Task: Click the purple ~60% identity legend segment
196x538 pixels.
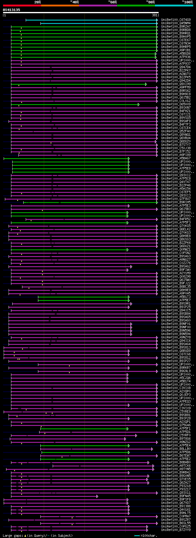Action: pyautogui.click(x=98, y=5)
